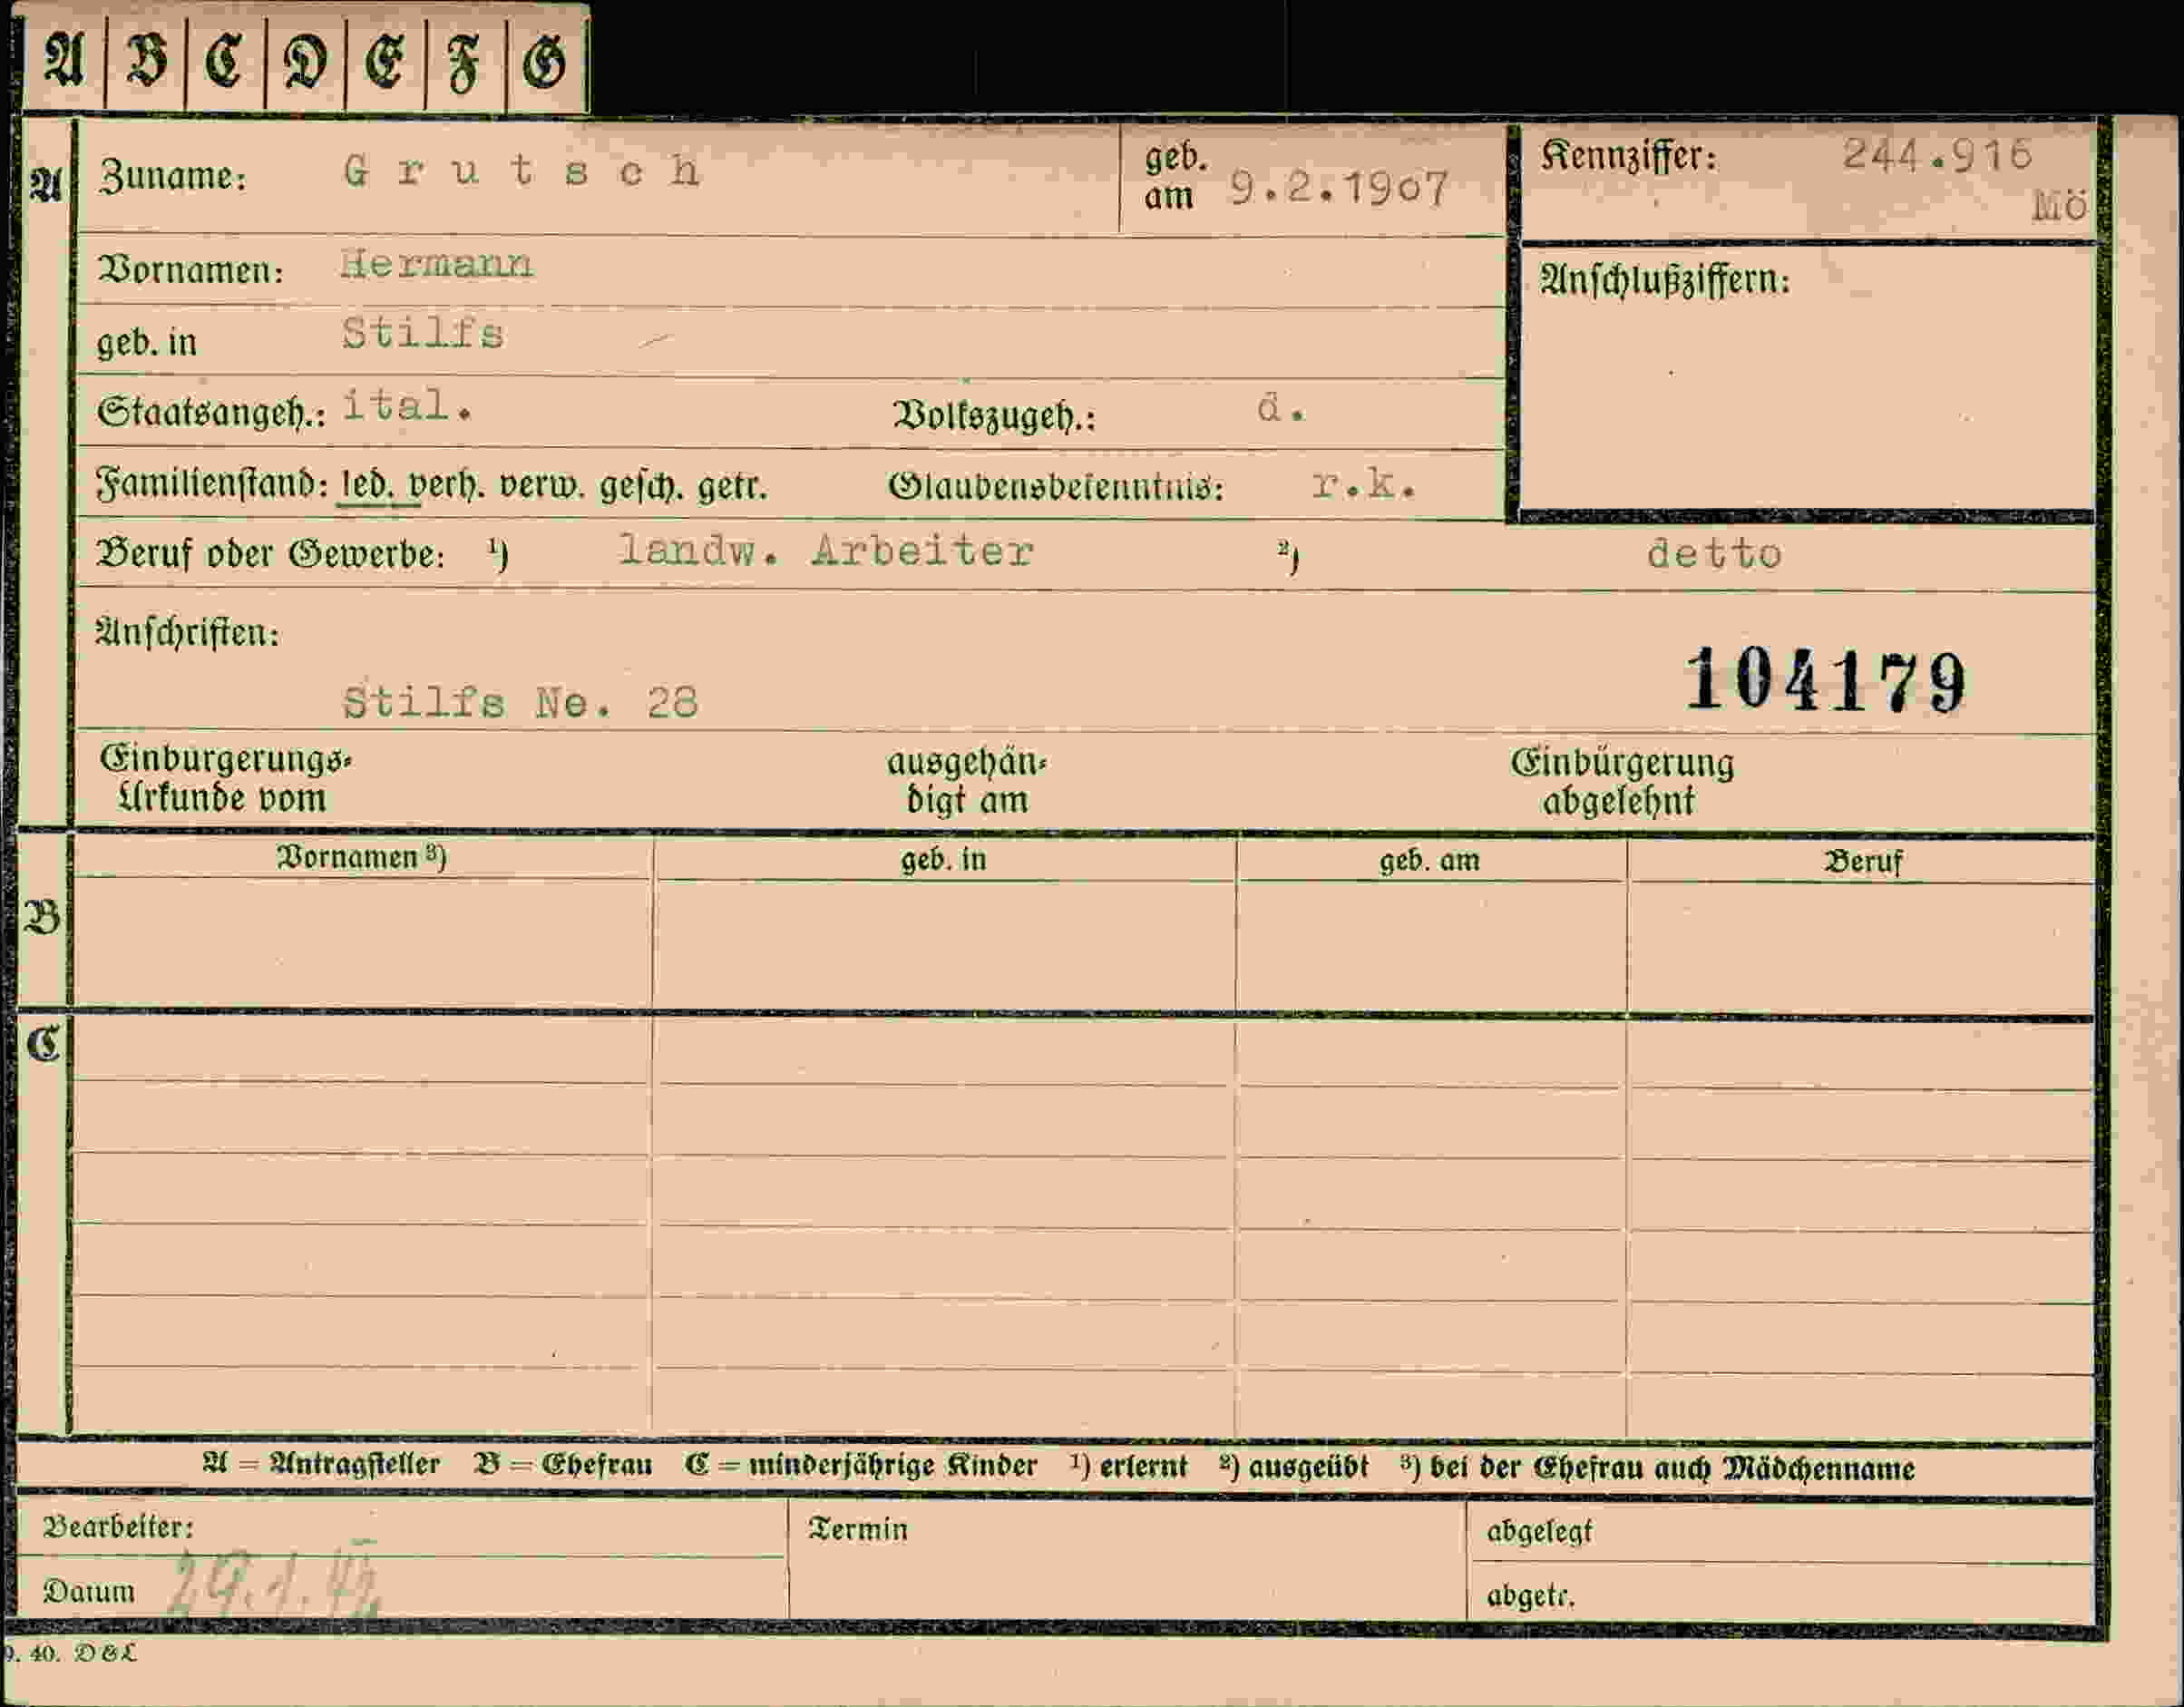Click footnote '2) ausgeübt'
2184x1707 pixels.
pos(1294,1467)
